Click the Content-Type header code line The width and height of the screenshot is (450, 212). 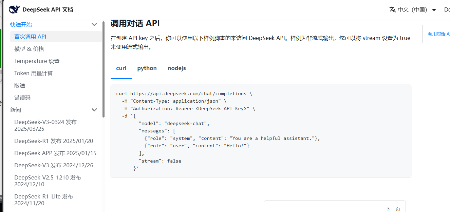174,101
